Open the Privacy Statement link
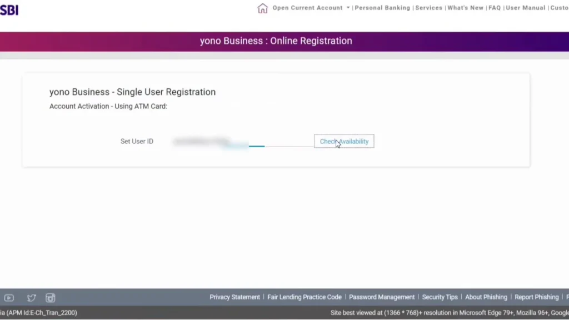569x320 pixels. coord(235,297)
